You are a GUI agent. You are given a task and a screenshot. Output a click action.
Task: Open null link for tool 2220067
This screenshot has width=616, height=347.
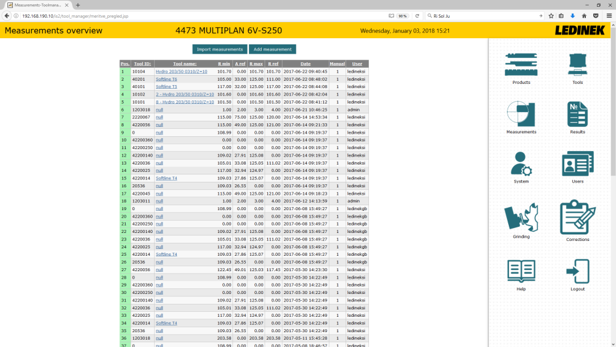click(159, 117)
